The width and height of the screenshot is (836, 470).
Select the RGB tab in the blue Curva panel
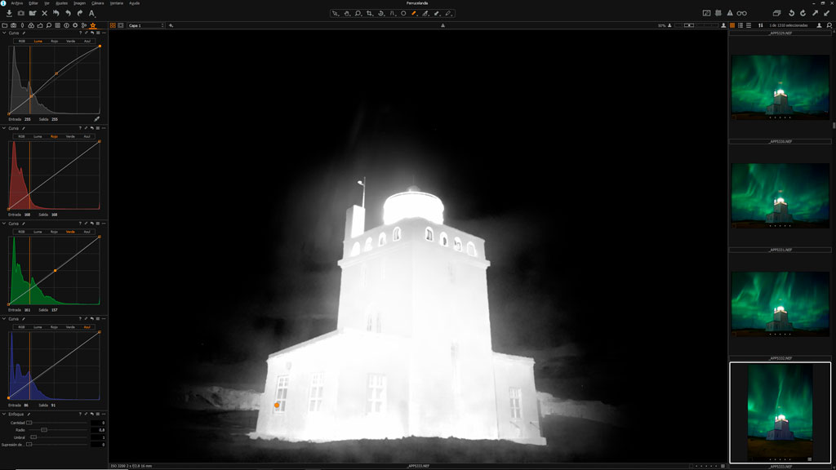22,327
